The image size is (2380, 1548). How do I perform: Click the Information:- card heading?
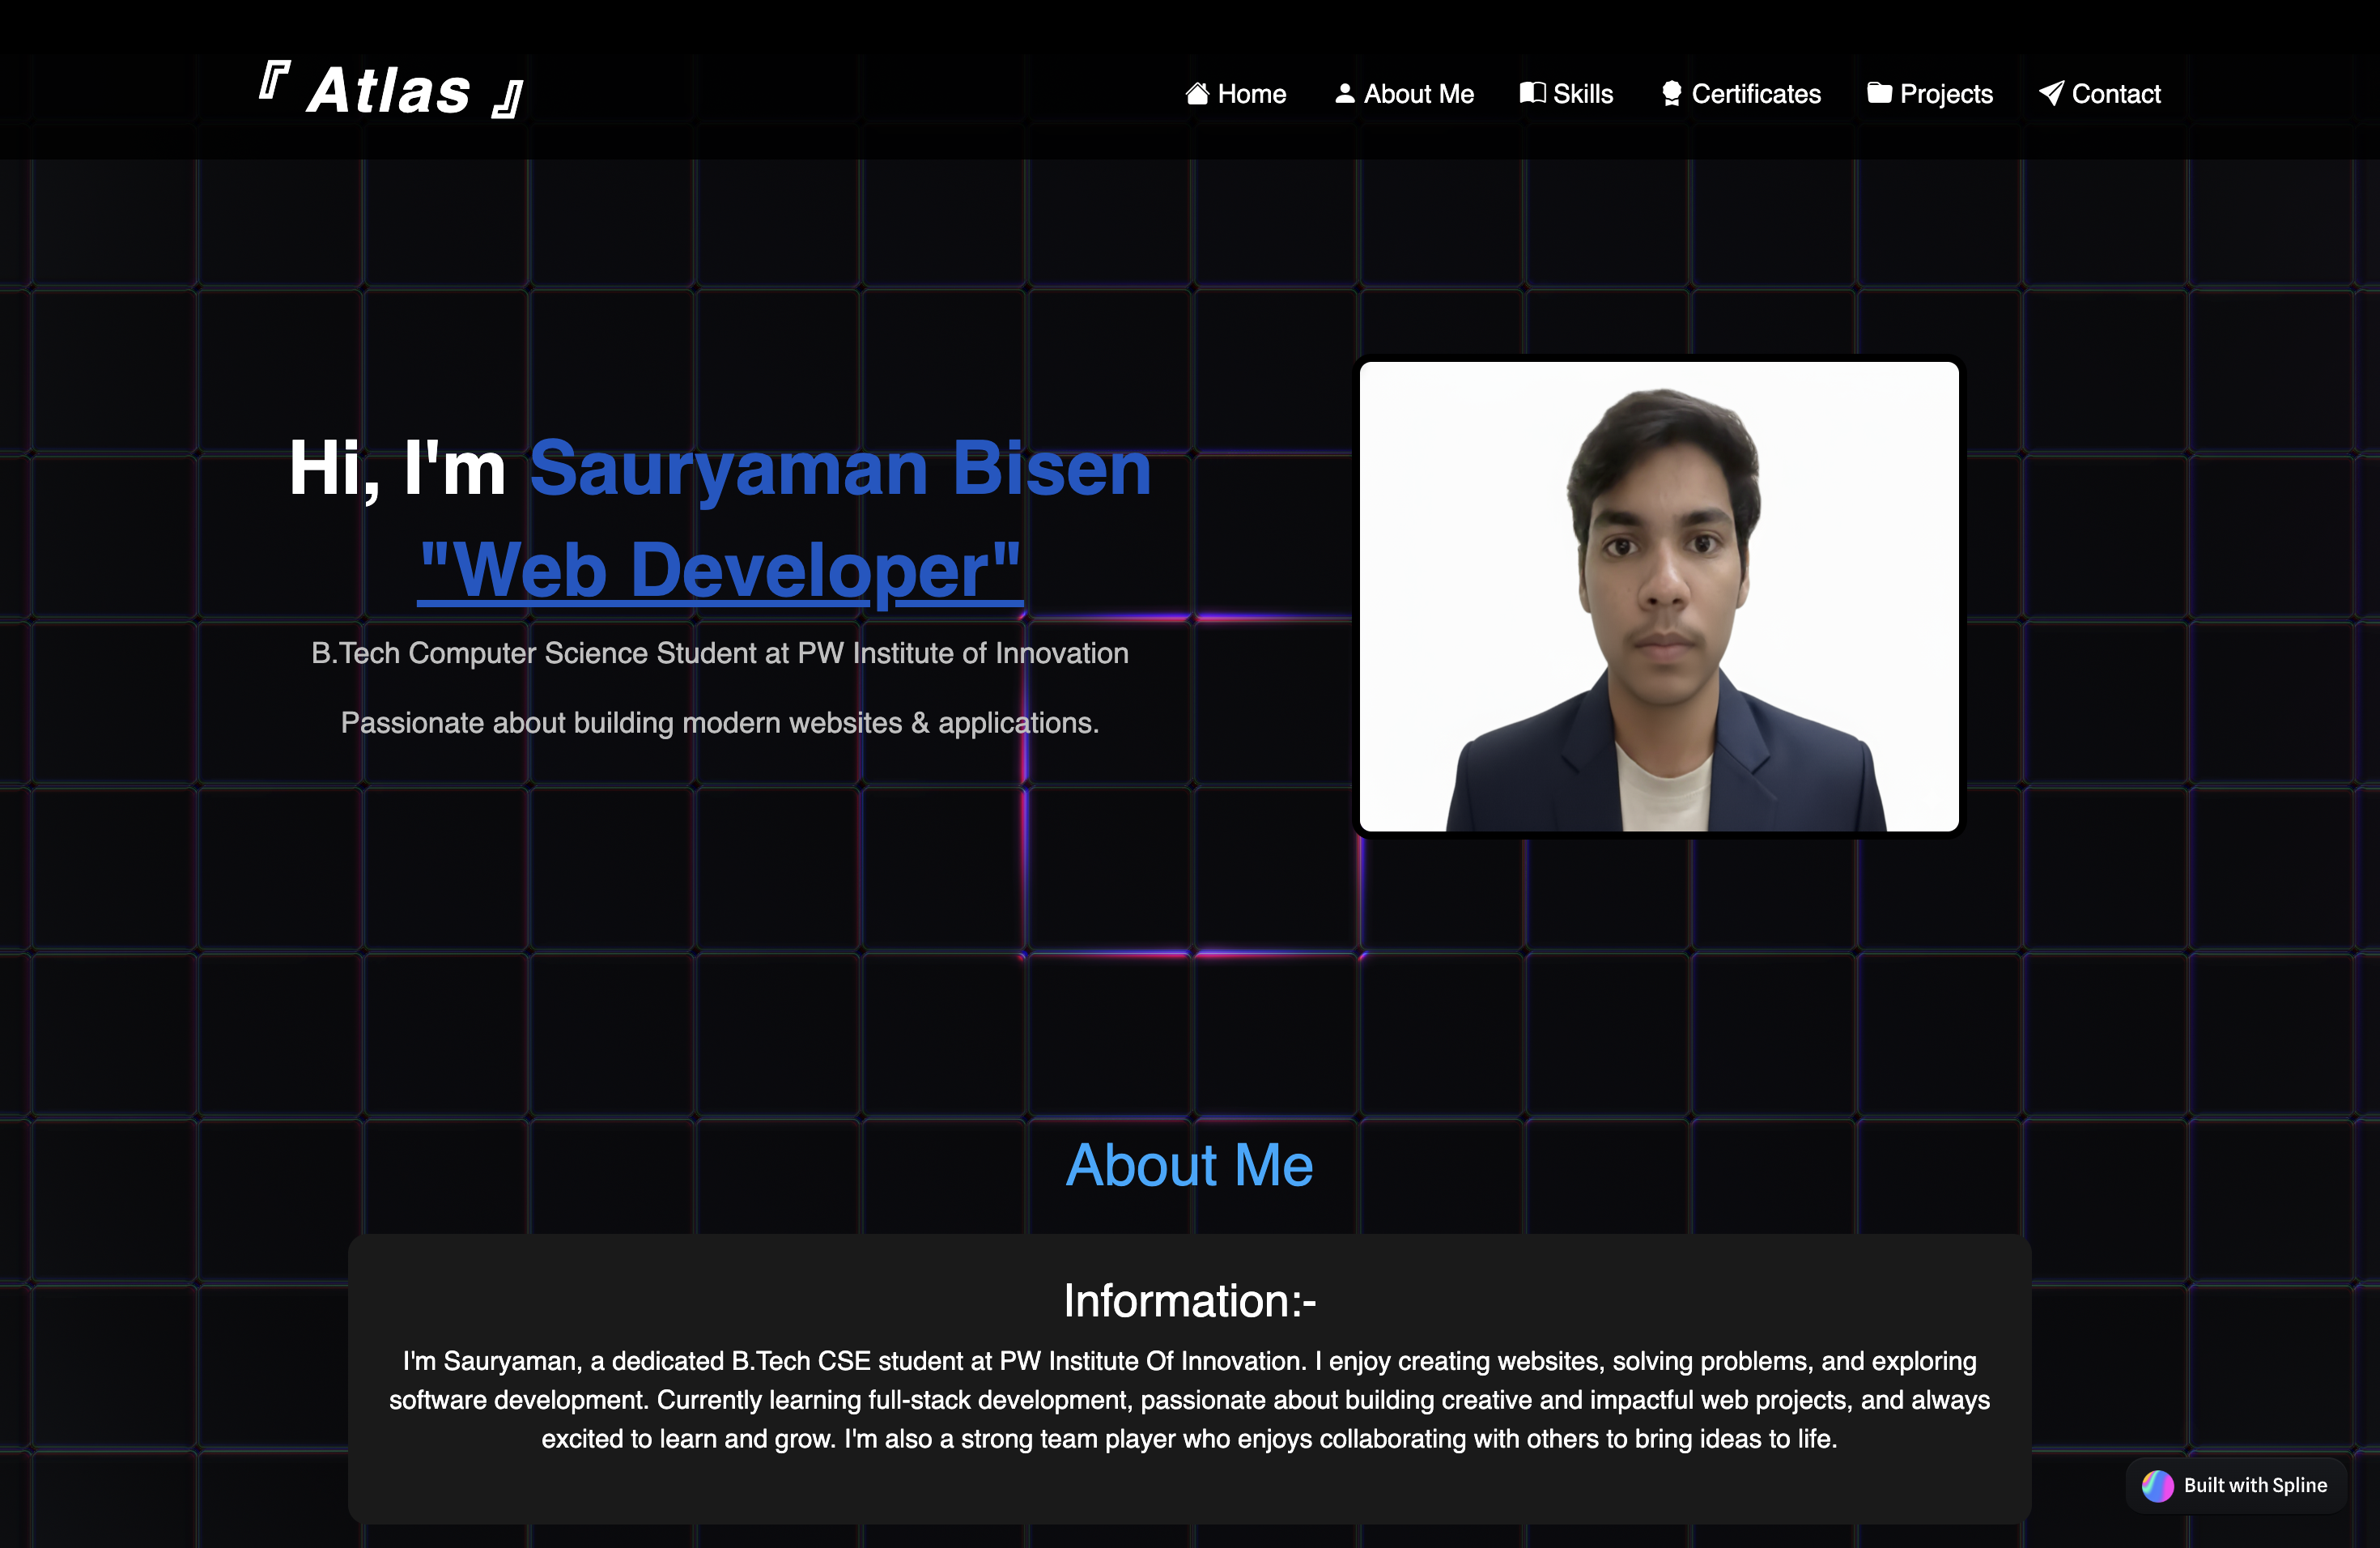click(1189, 1300)
